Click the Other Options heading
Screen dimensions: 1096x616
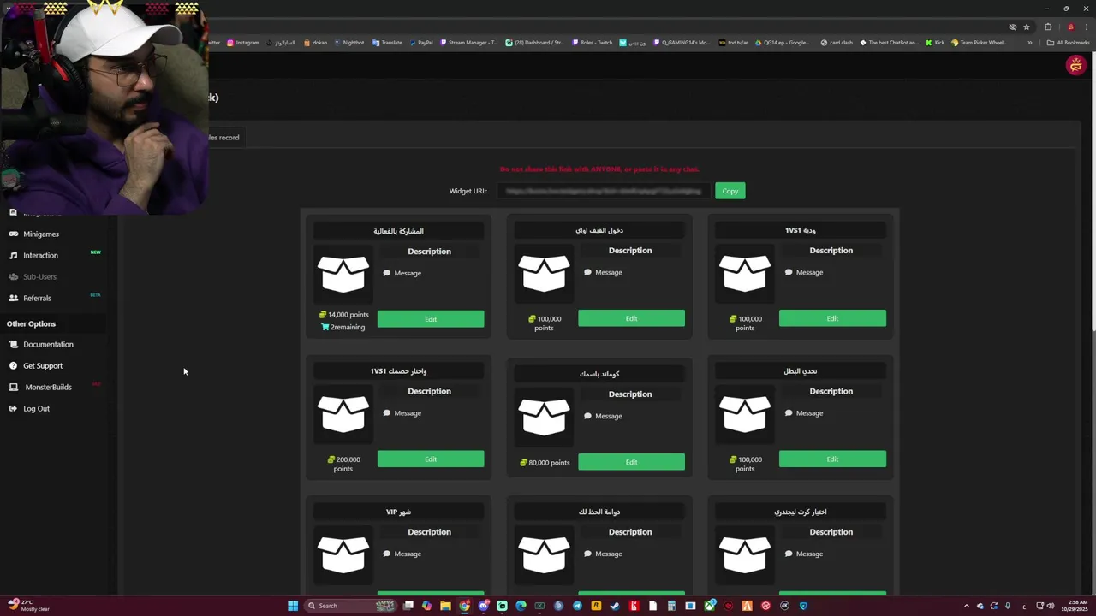31,323
